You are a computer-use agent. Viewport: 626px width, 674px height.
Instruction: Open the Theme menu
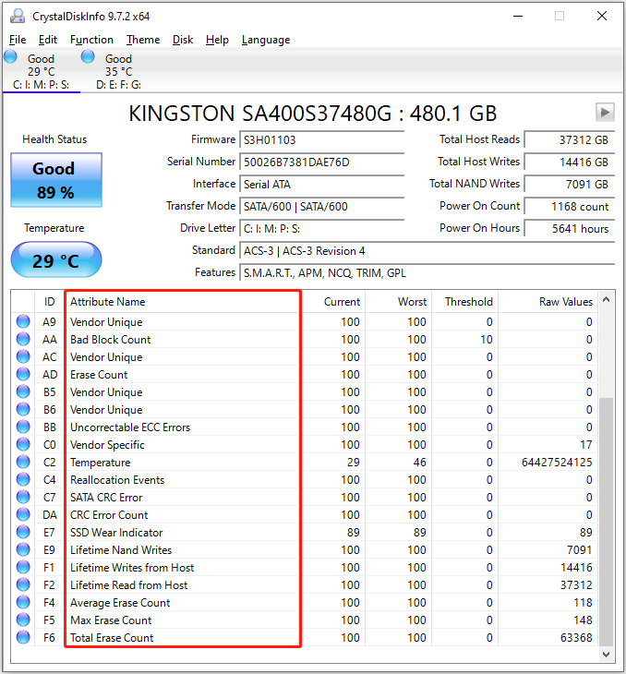[143, 40]
